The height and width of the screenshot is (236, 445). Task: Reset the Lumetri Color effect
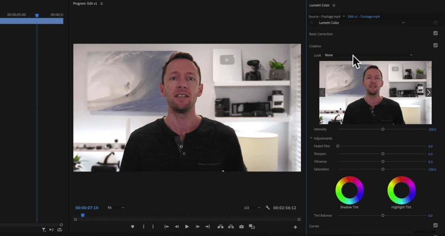coord(435,23)
